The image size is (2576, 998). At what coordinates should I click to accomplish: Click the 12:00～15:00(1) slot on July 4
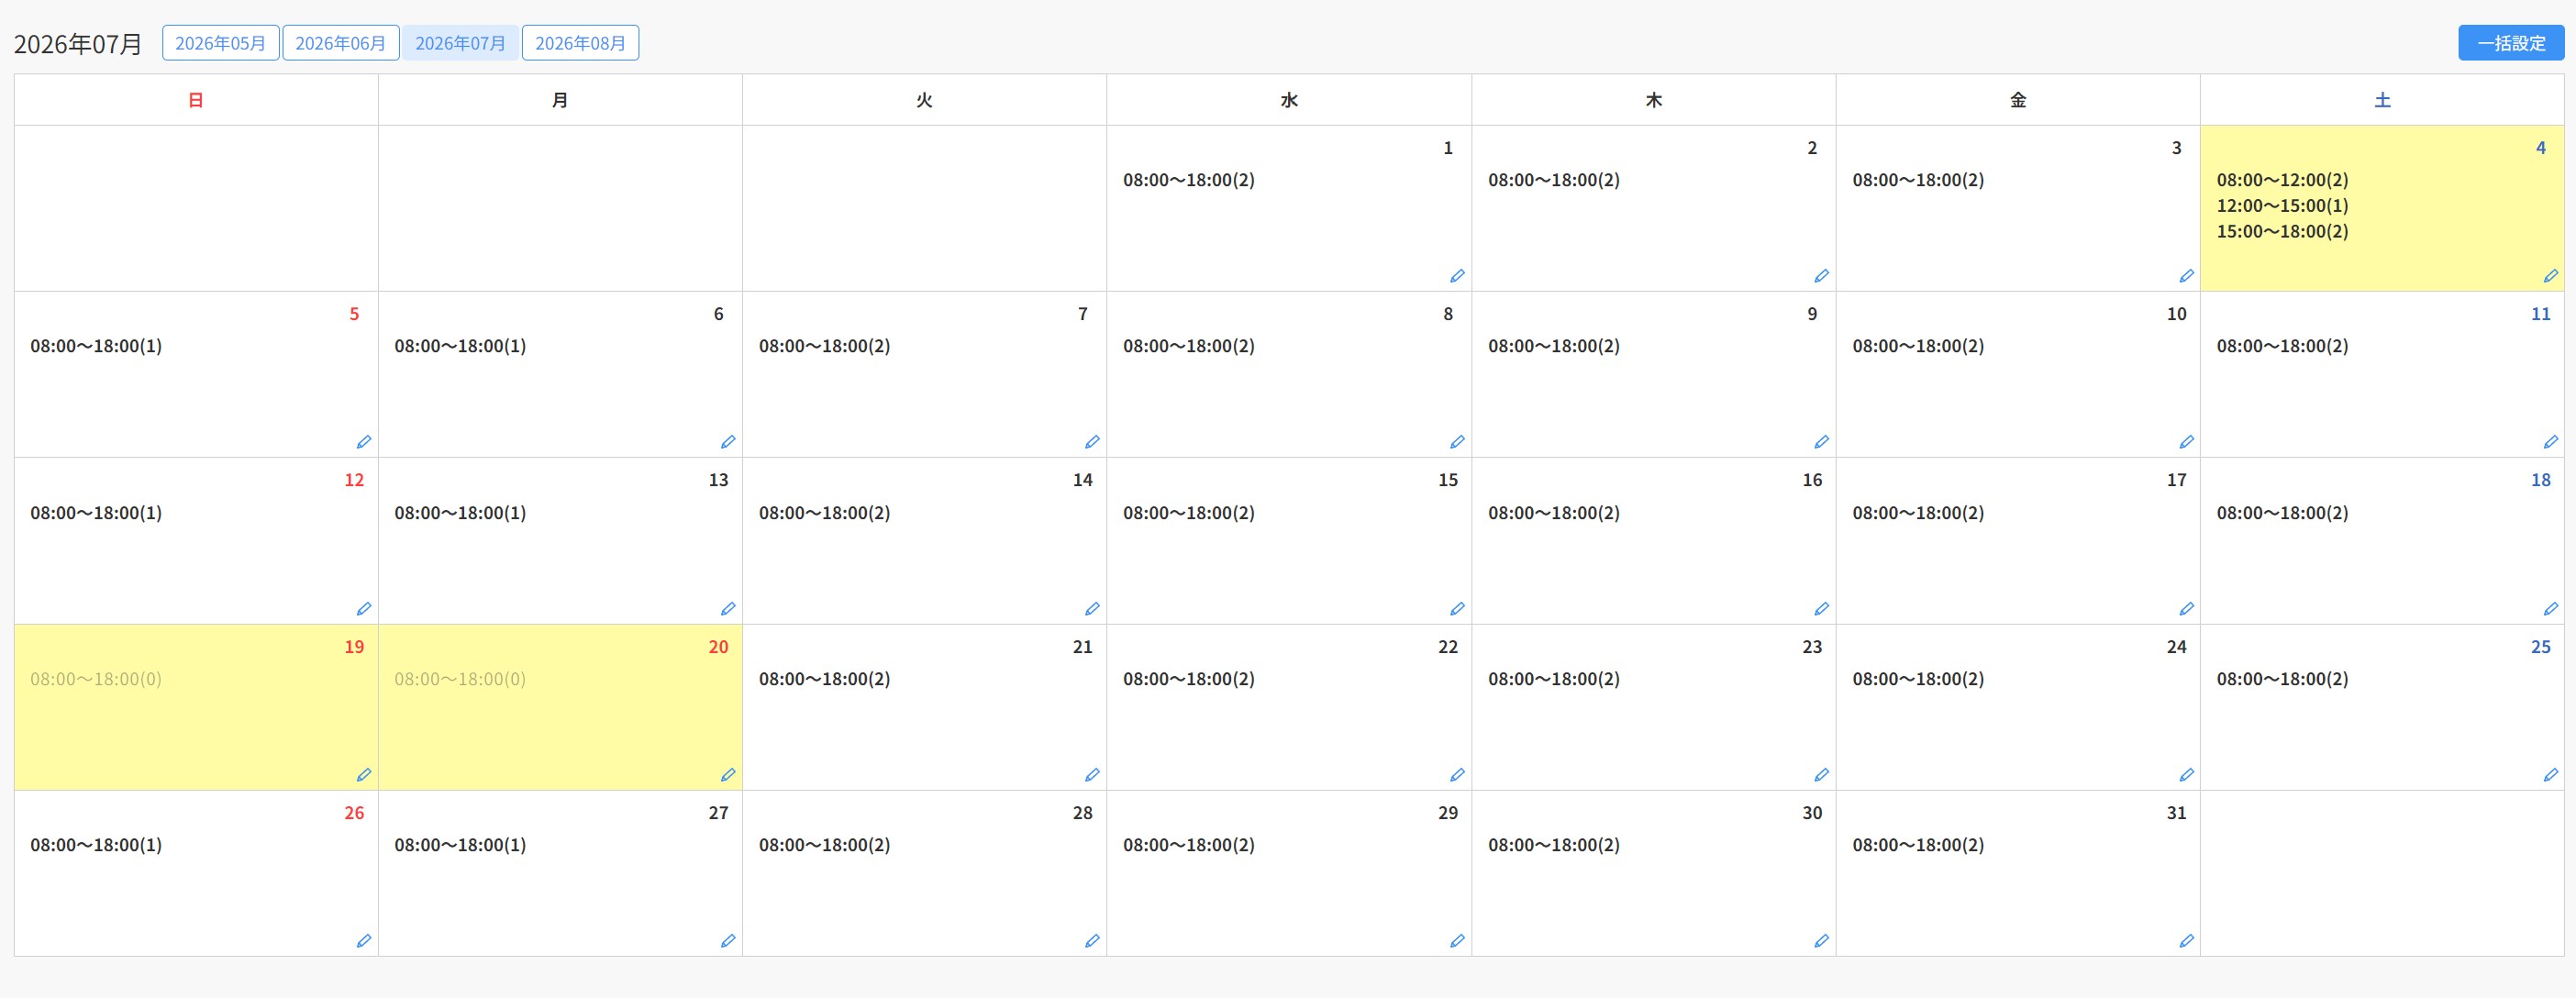[2282, 206]
